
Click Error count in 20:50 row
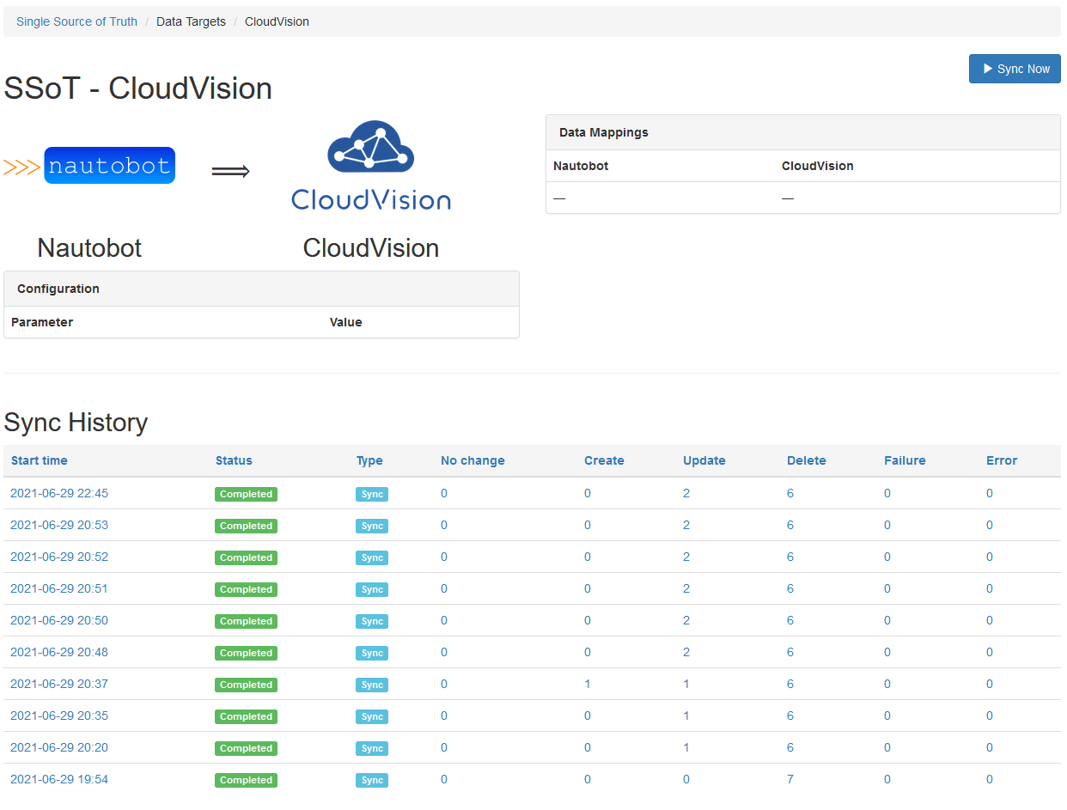pyautogui.click(x=990, y=620)
